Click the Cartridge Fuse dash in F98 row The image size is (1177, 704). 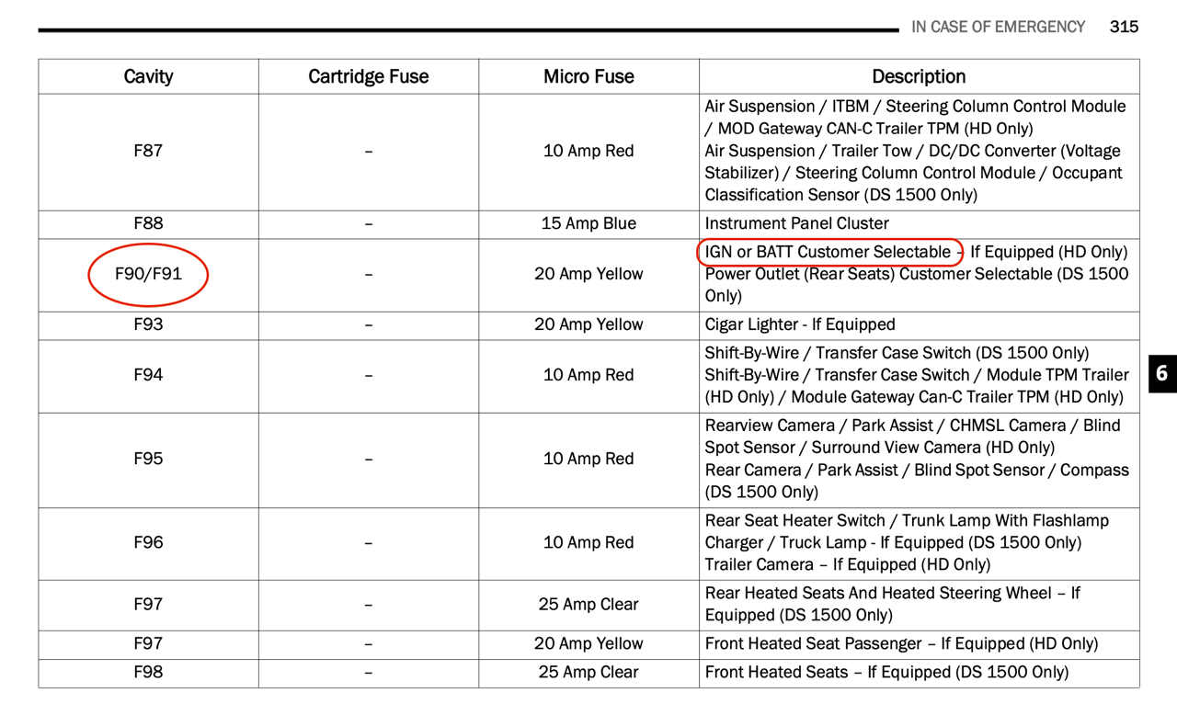tap(368, 673)
